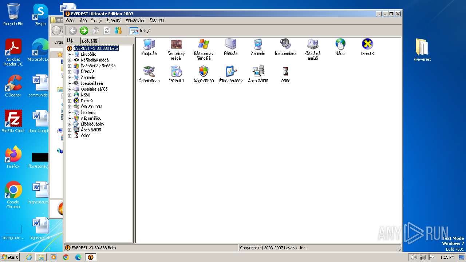
Task: Click EVEREST v3.80.888 Beta in status bar
Action: coord(94,248)
